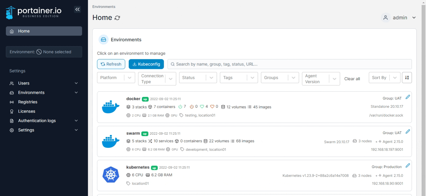Click '192.168.18.90:9001' kubernetes address
This screenshot has width=426, height=196.
pyautogui.click(x=388, y=184)
